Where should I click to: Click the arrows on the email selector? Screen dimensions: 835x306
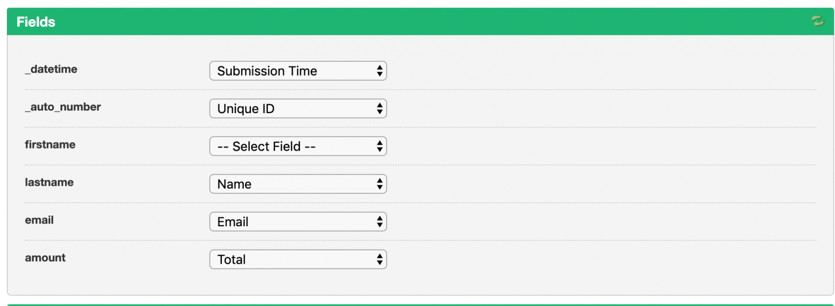tap(379, 222)
